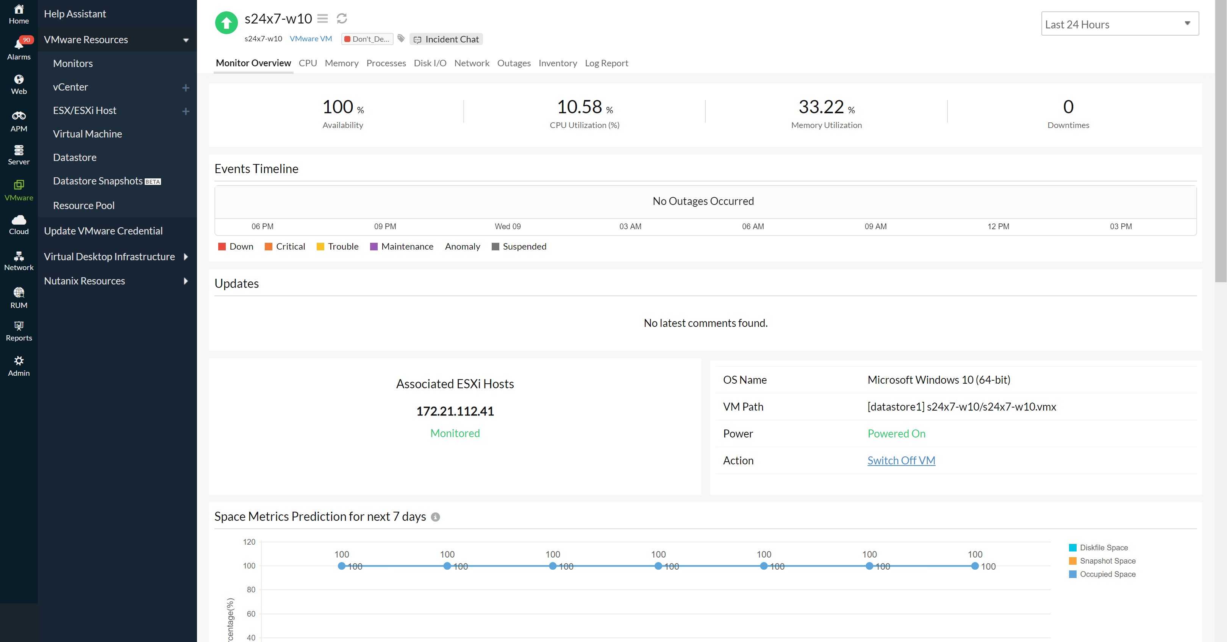Click the refresh icon beside s24x7-w10

click(x=342, y=19)
